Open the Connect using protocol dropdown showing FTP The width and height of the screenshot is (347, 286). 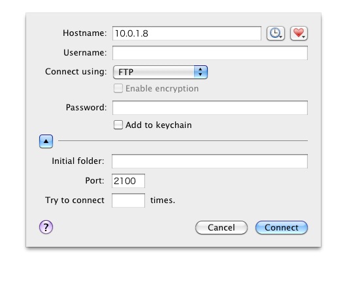tap(160, 72)
